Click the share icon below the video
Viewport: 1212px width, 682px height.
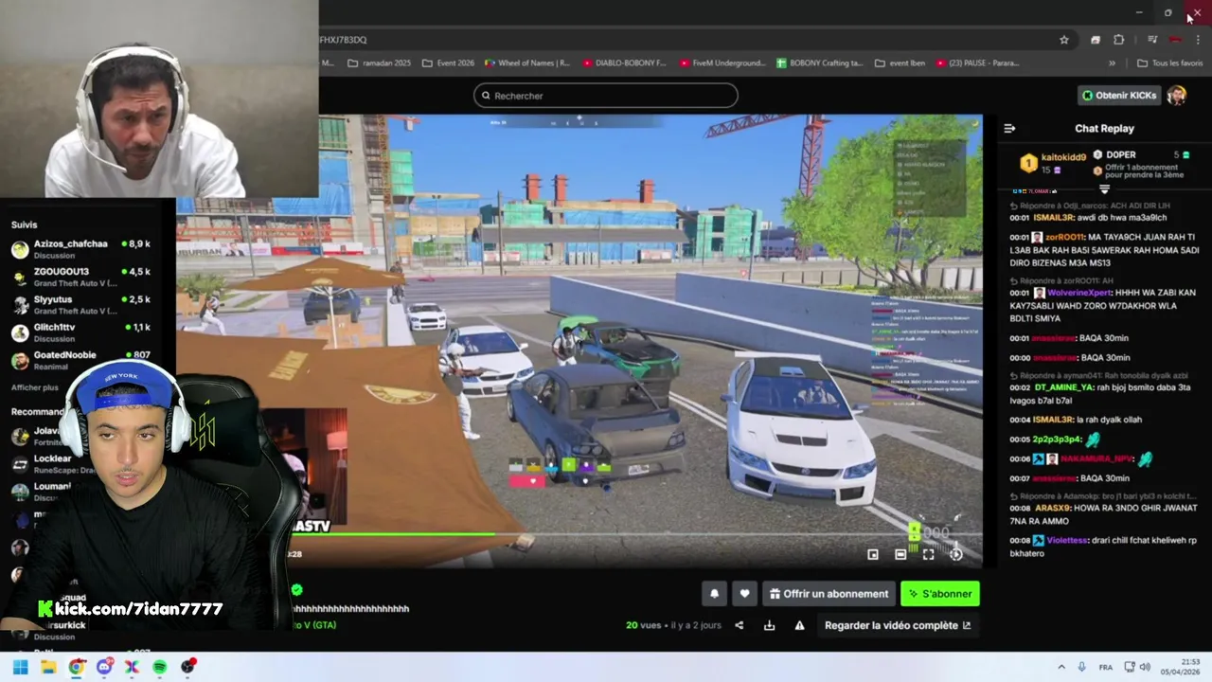pos(740,625)
